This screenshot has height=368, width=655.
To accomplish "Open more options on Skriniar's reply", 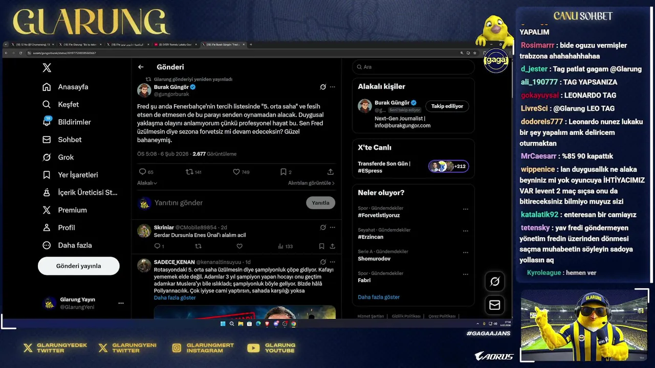I will 333,227.
